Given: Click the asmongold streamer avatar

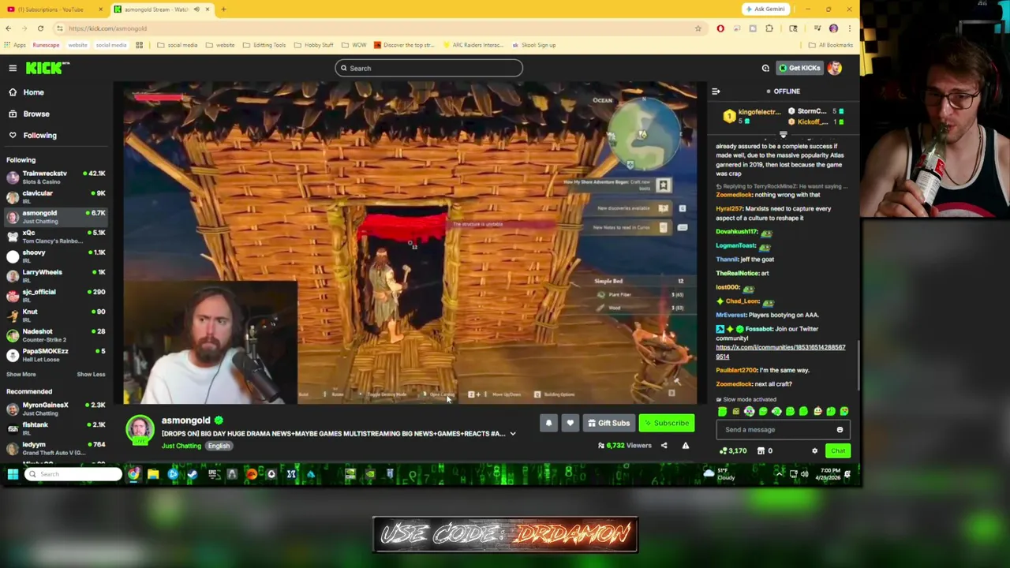Looking at the screenshot, I should click(x=140, y=429).
